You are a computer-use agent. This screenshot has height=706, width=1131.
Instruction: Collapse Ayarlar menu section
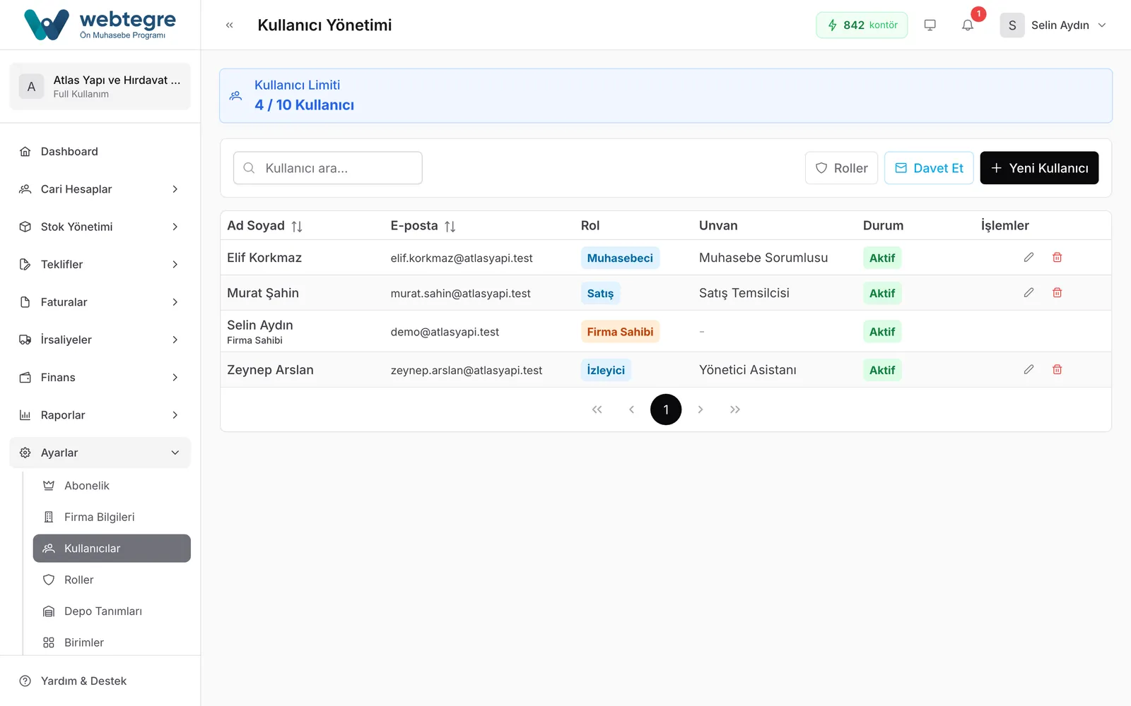click(x=100, y=453)
